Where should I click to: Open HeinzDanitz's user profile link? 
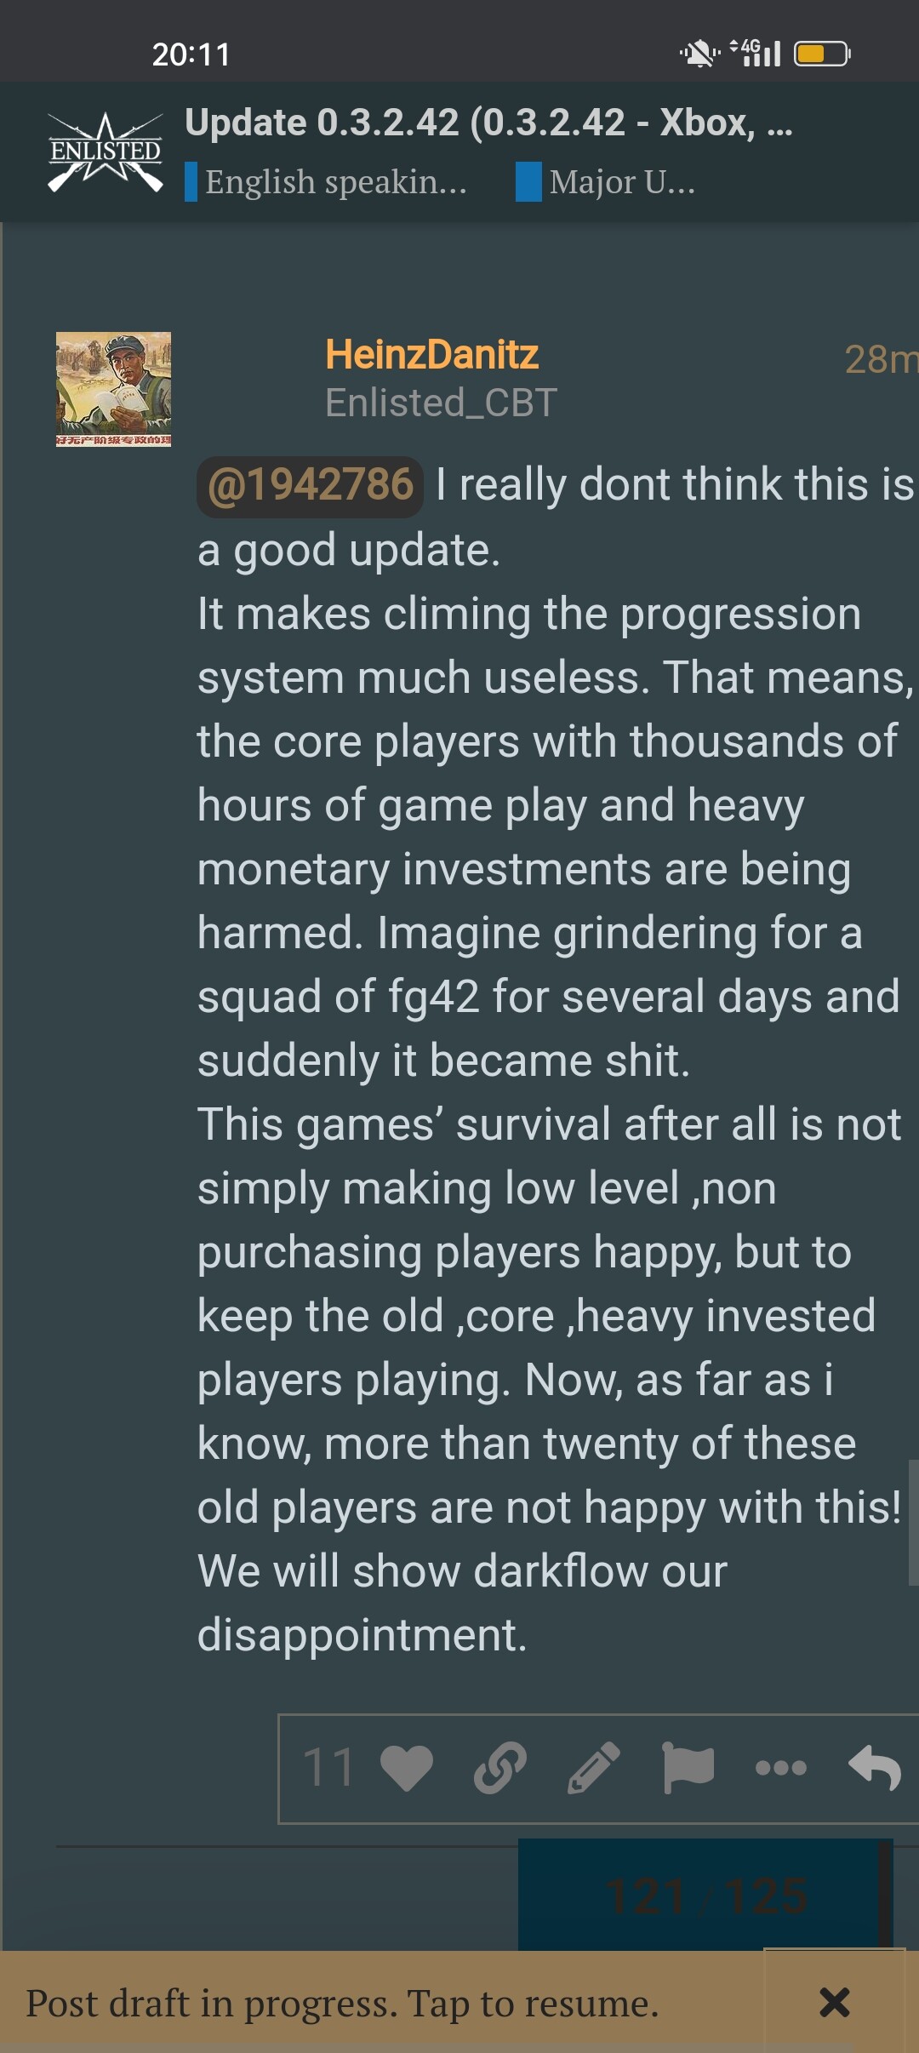click(x=431, y=354)
